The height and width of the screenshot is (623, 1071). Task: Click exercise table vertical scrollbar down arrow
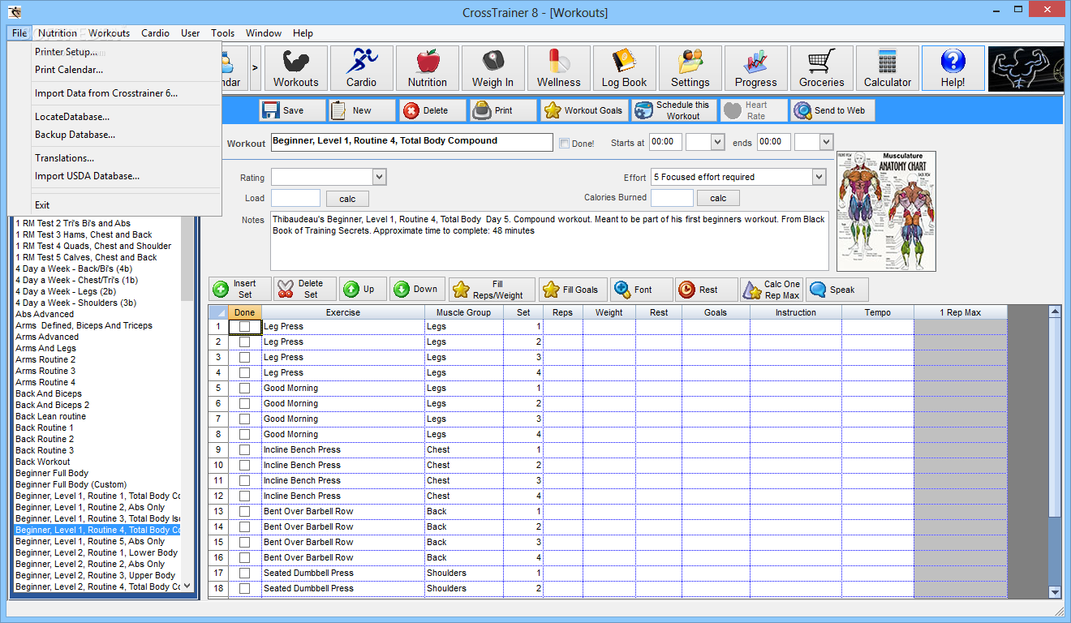tap(1055, 592)
